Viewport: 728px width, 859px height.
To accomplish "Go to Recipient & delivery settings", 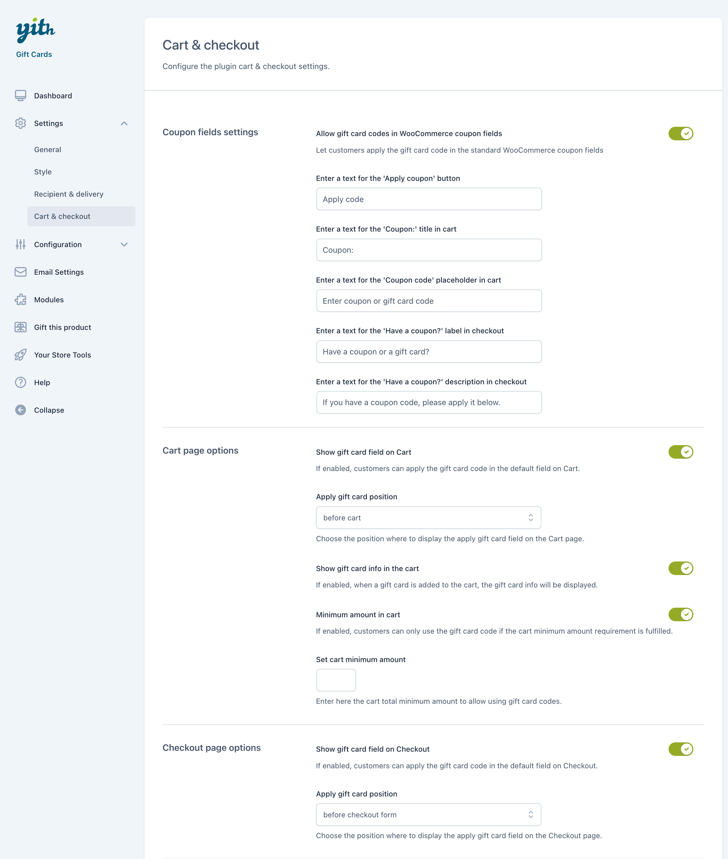I will click(x=68, y=194).
